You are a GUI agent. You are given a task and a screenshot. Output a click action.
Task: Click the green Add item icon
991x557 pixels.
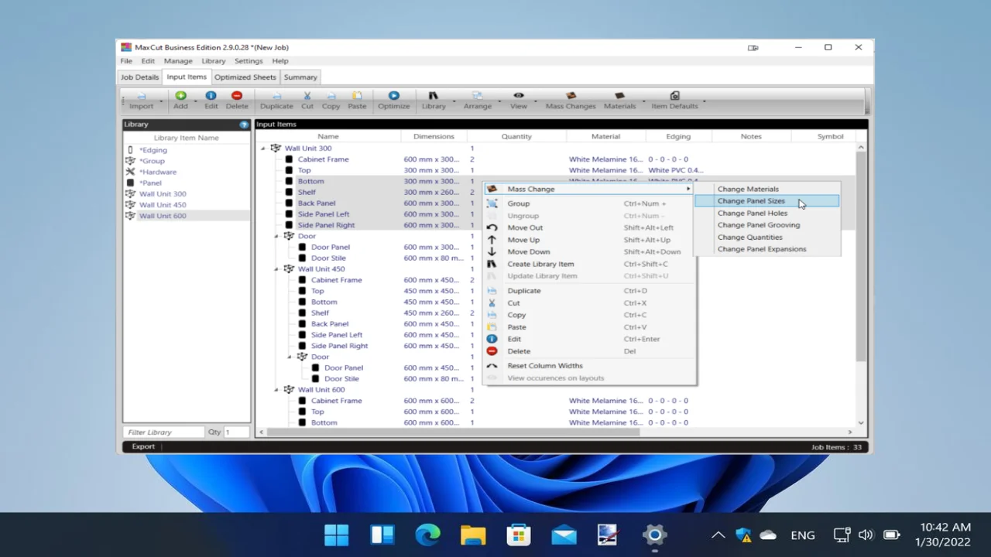180,96
